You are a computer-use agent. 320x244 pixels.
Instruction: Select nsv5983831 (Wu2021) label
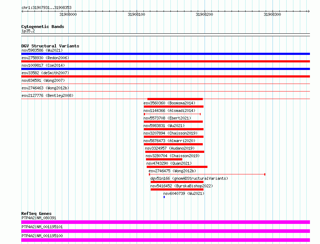coord(164,126)
